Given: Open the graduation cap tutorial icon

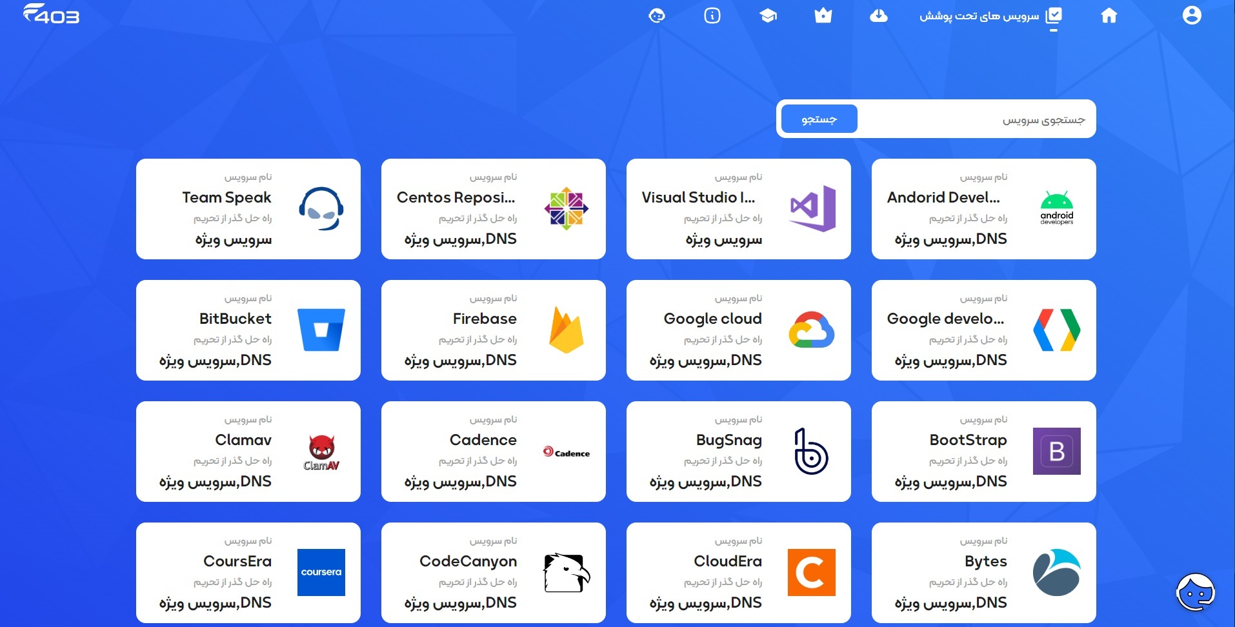Looking at the screenshot, I should click(768, 15).
